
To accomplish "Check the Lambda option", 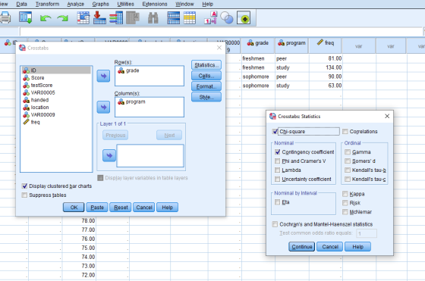I will (277, 170).
